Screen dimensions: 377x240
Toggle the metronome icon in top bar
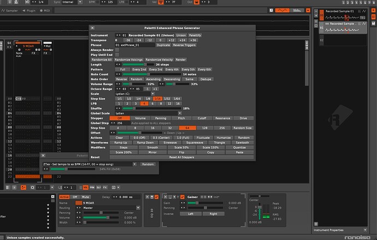[16, 2]
